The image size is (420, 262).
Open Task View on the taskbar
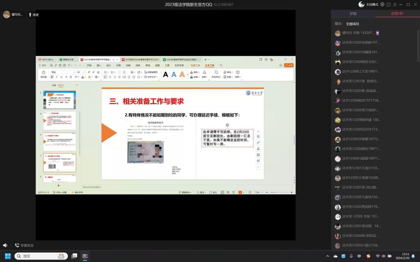[x=74, y=256]
